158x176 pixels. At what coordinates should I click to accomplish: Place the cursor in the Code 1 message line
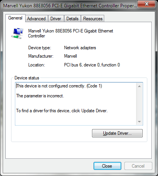click(x=59, y=86)
